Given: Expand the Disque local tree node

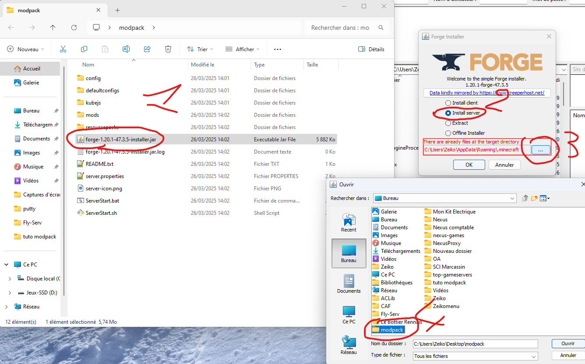Looking at the screenshot, I should 10,279.
